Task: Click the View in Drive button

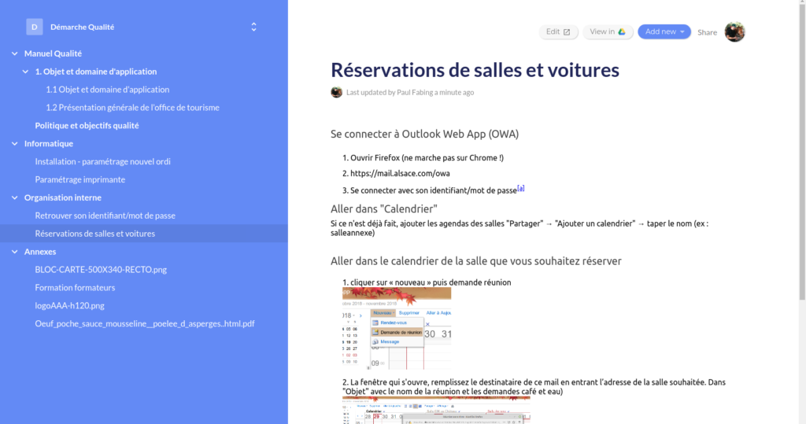Action: click(x=608, y=32)
